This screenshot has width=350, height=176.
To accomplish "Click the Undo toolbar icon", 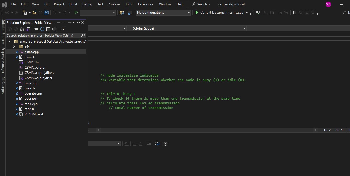I will point(55,13).
